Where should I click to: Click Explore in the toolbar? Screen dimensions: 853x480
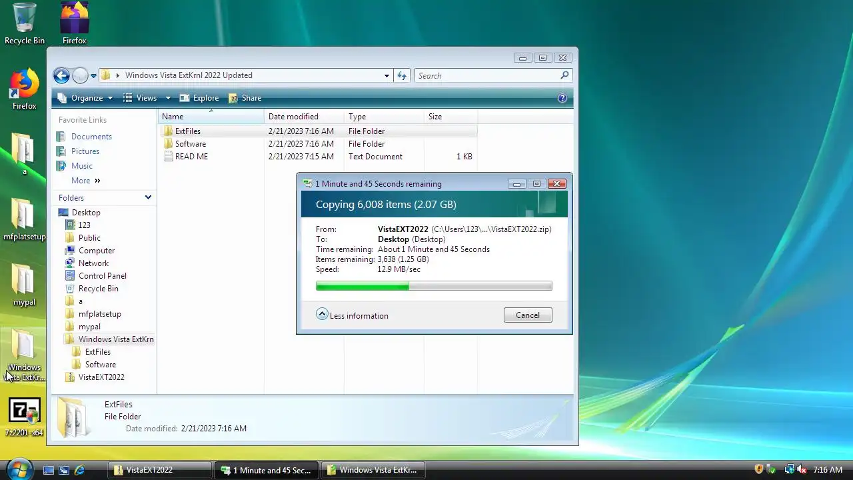coord(199,98)
